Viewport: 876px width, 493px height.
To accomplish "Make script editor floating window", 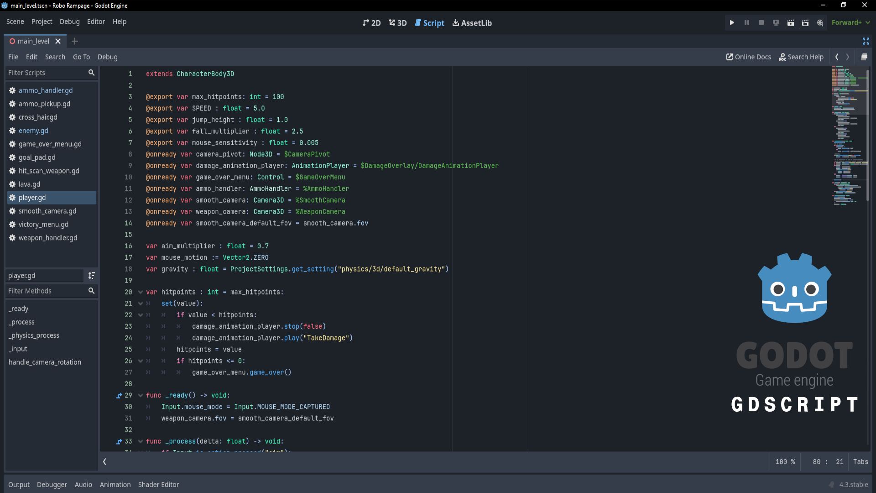I will [x=864, y=57].
